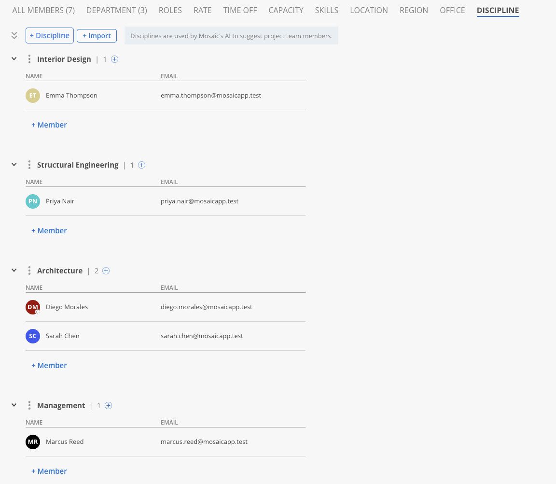Select the name Marcus Reed
Screen dimensions: 556x484
tap(65, 442)
